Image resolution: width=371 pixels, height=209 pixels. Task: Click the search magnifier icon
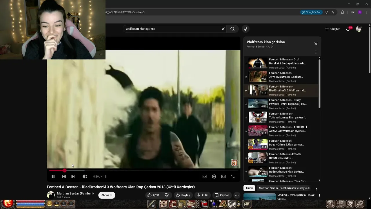coord(232,29)
